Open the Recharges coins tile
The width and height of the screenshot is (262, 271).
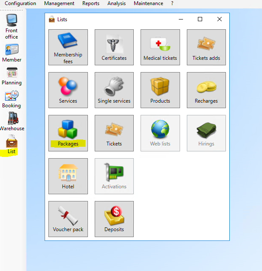206,90
